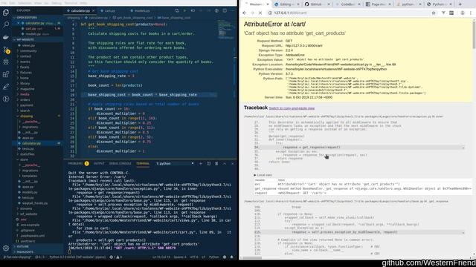Open calculator.py in the shipping folder tree

click(x=31, y=143)
